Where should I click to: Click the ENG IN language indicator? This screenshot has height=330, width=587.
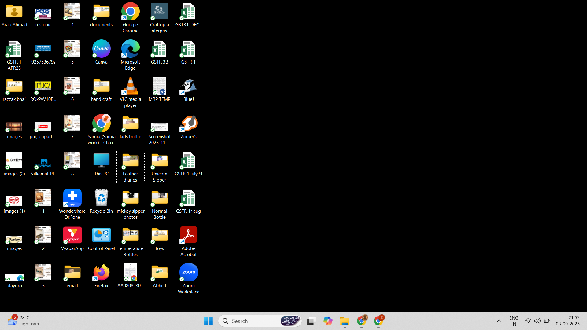[514, 321]
